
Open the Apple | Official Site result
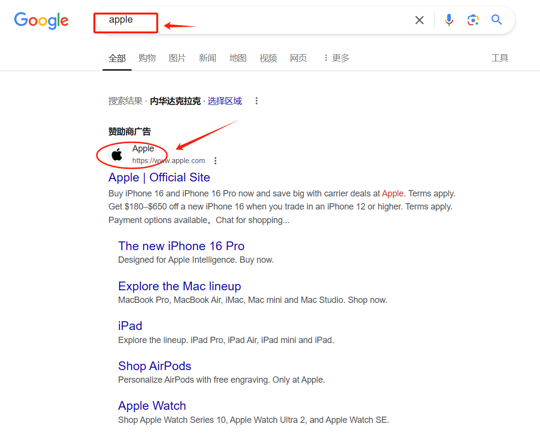(x=159, y=178)
